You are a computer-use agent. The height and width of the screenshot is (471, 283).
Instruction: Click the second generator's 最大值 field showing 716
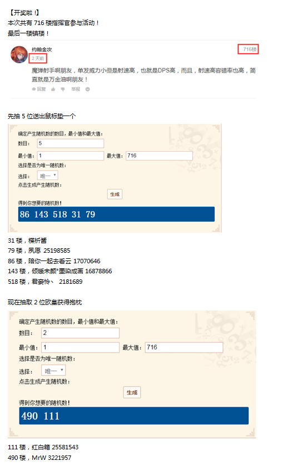184,347
